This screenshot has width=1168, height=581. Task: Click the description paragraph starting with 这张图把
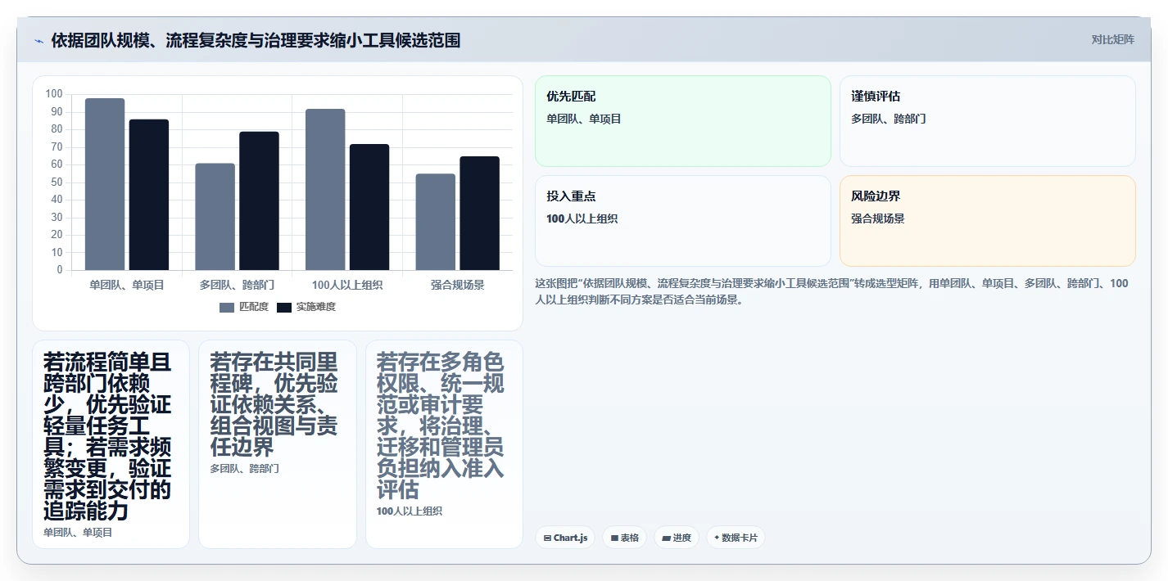[x=831, y=291]
